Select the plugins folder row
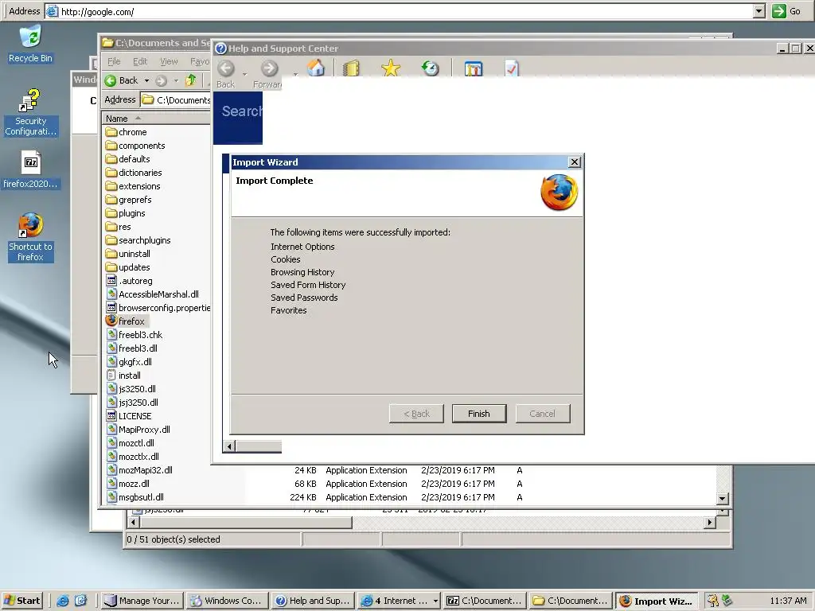Screen dimensions: 815x611 (x=125, y=213)
